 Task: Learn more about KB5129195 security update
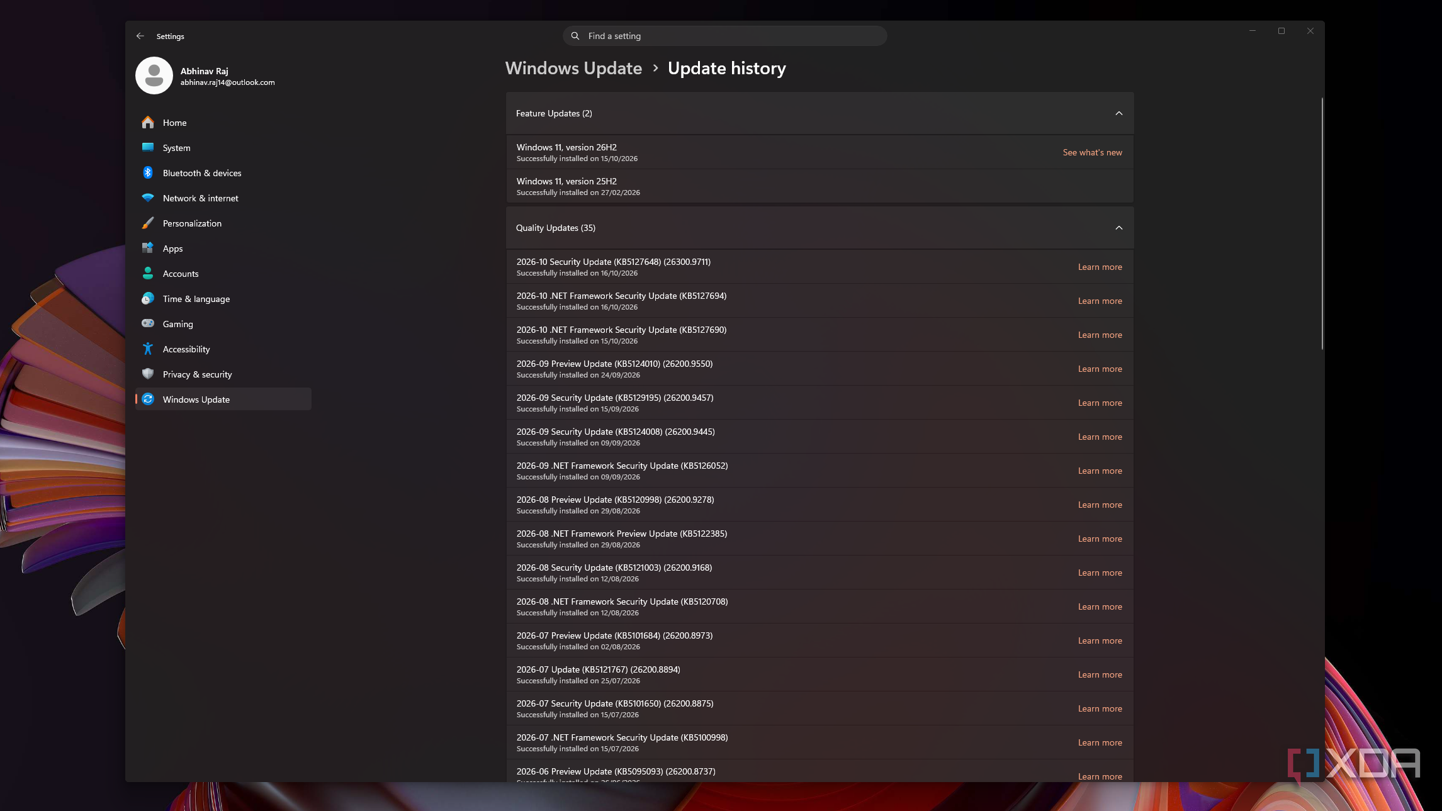click(x=1100, y=403)
